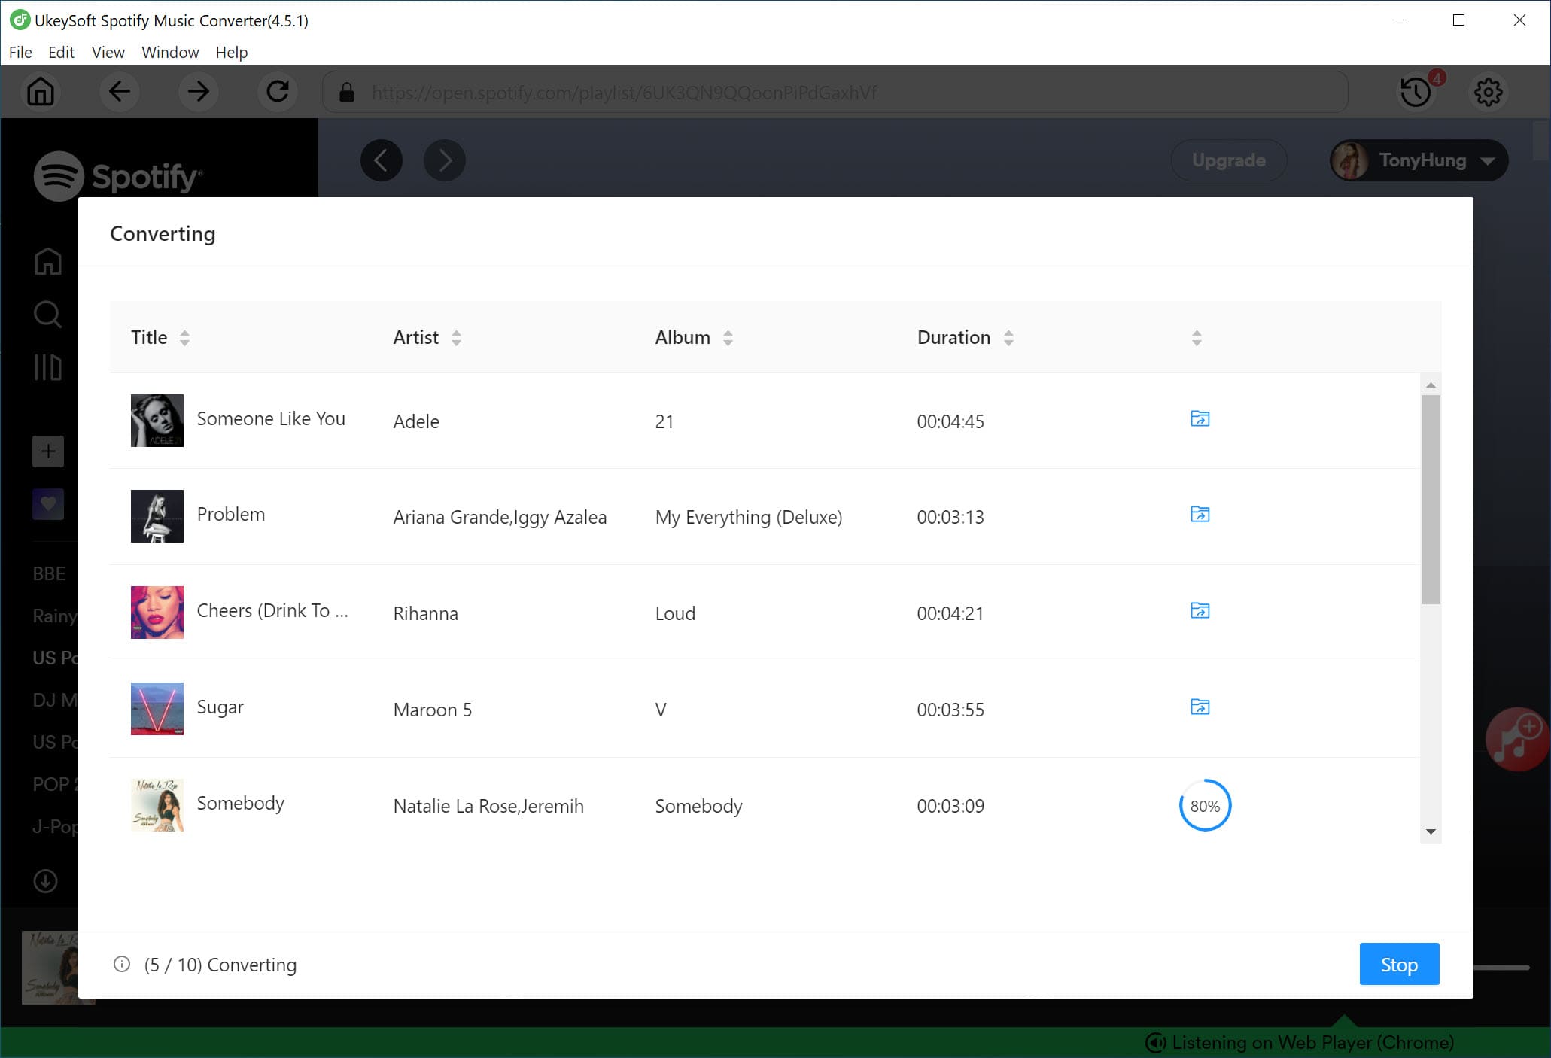
Task: Click the add playlist icon in sidebar
Action: tap(48, 450)
